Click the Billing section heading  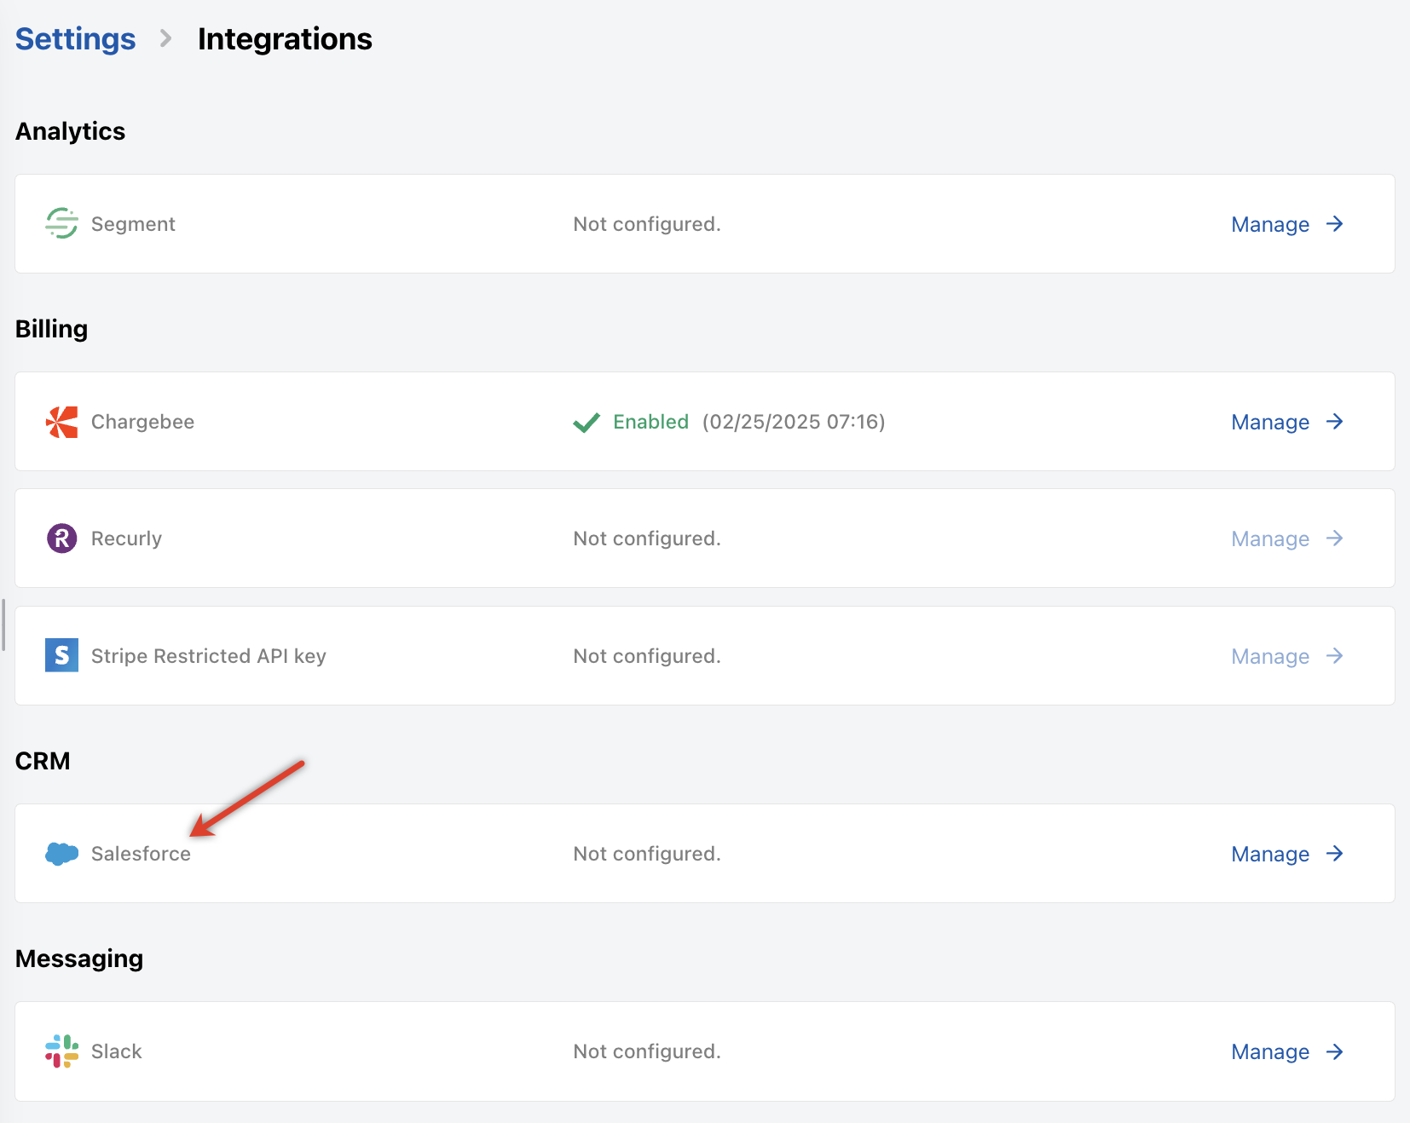click(52, 329)
